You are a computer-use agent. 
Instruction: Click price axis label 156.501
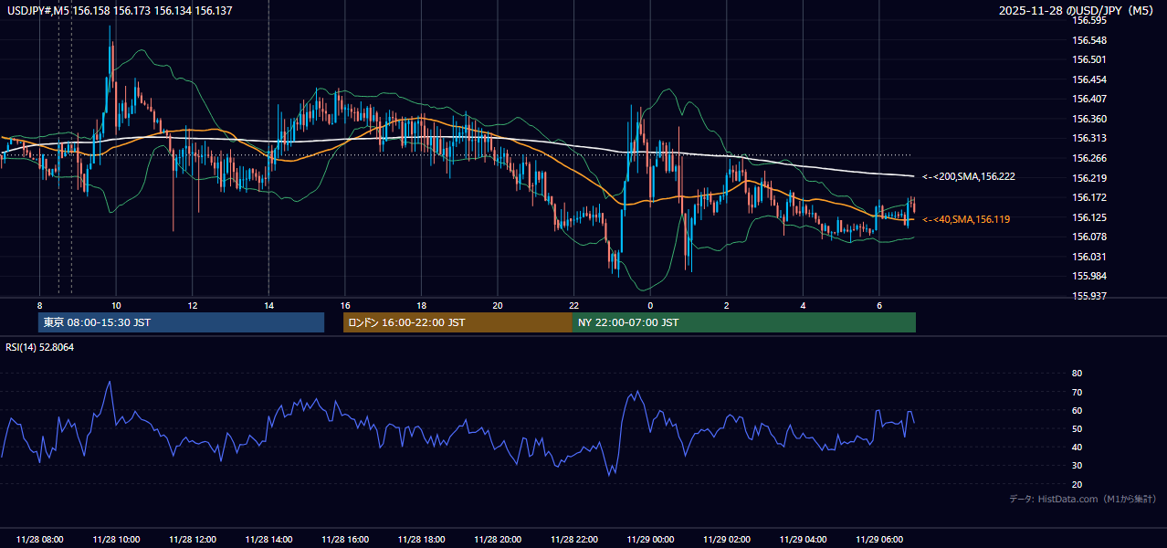pos(1089,59)
